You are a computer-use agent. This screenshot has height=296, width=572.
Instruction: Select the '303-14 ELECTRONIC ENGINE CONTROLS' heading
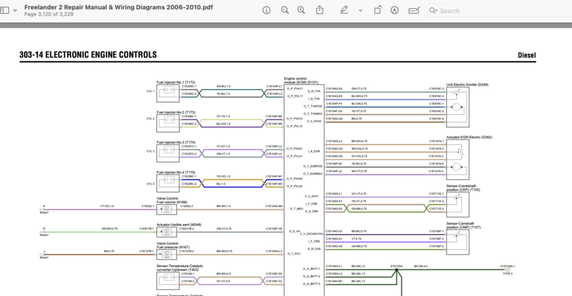88,55
